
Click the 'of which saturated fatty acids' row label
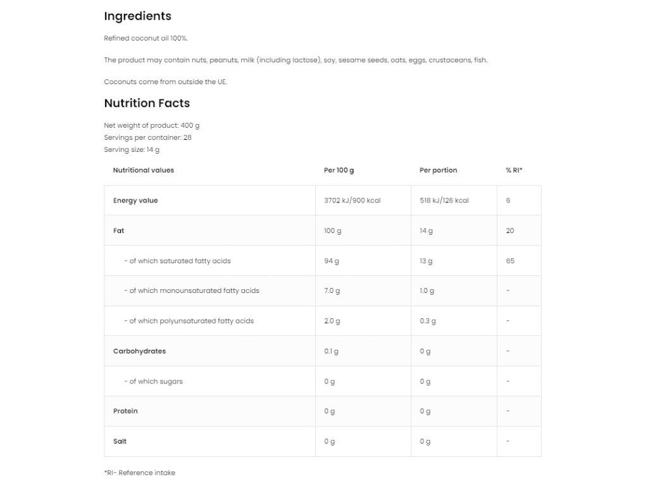tap(181, 261)
